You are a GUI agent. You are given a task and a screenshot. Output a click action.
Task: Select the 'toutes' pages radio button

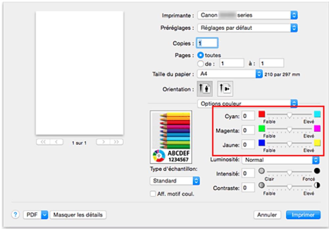pos(200,55)
